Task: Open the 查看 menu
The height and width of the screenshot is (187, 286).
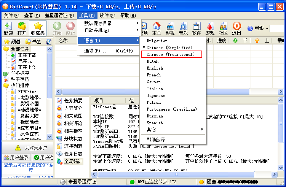Action: click(x=32, y=16)
